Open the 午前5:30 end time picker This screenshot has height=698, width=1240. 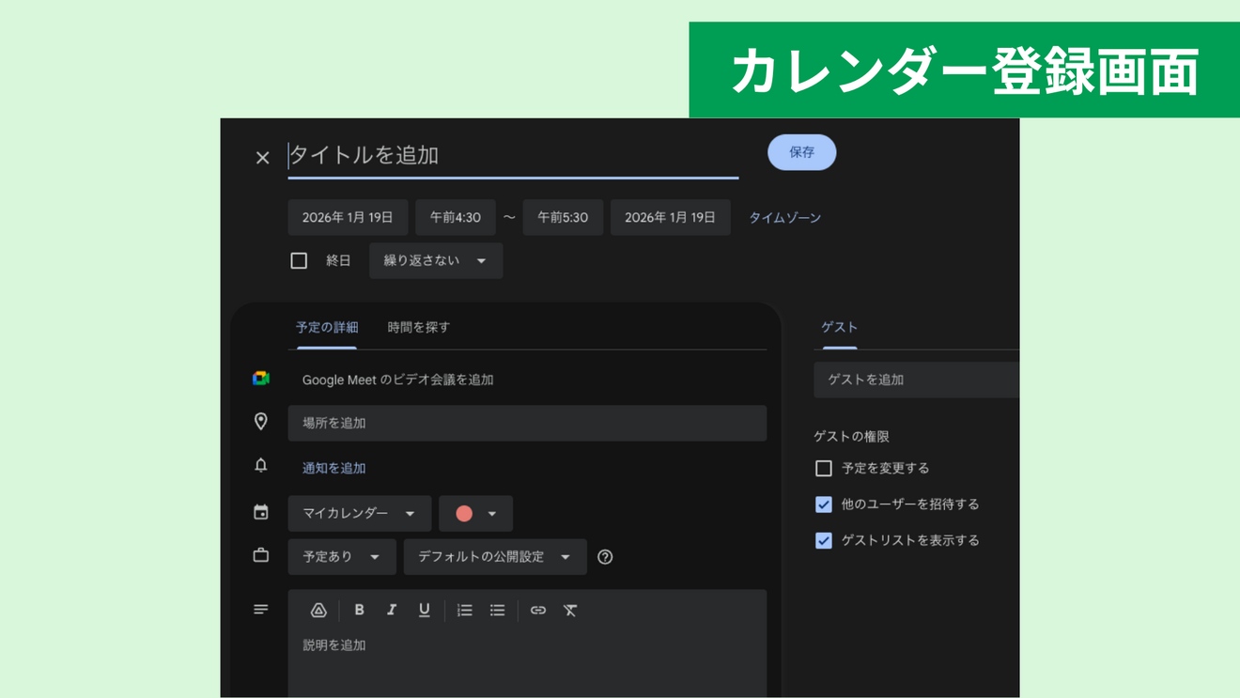tap(563, 217)
